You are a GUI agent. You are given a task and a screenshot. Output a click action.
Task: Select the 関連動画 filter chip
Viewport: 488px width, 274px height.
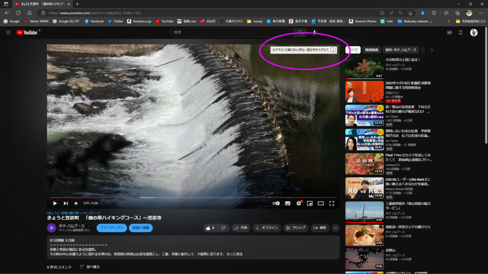(x=372, y=49)
